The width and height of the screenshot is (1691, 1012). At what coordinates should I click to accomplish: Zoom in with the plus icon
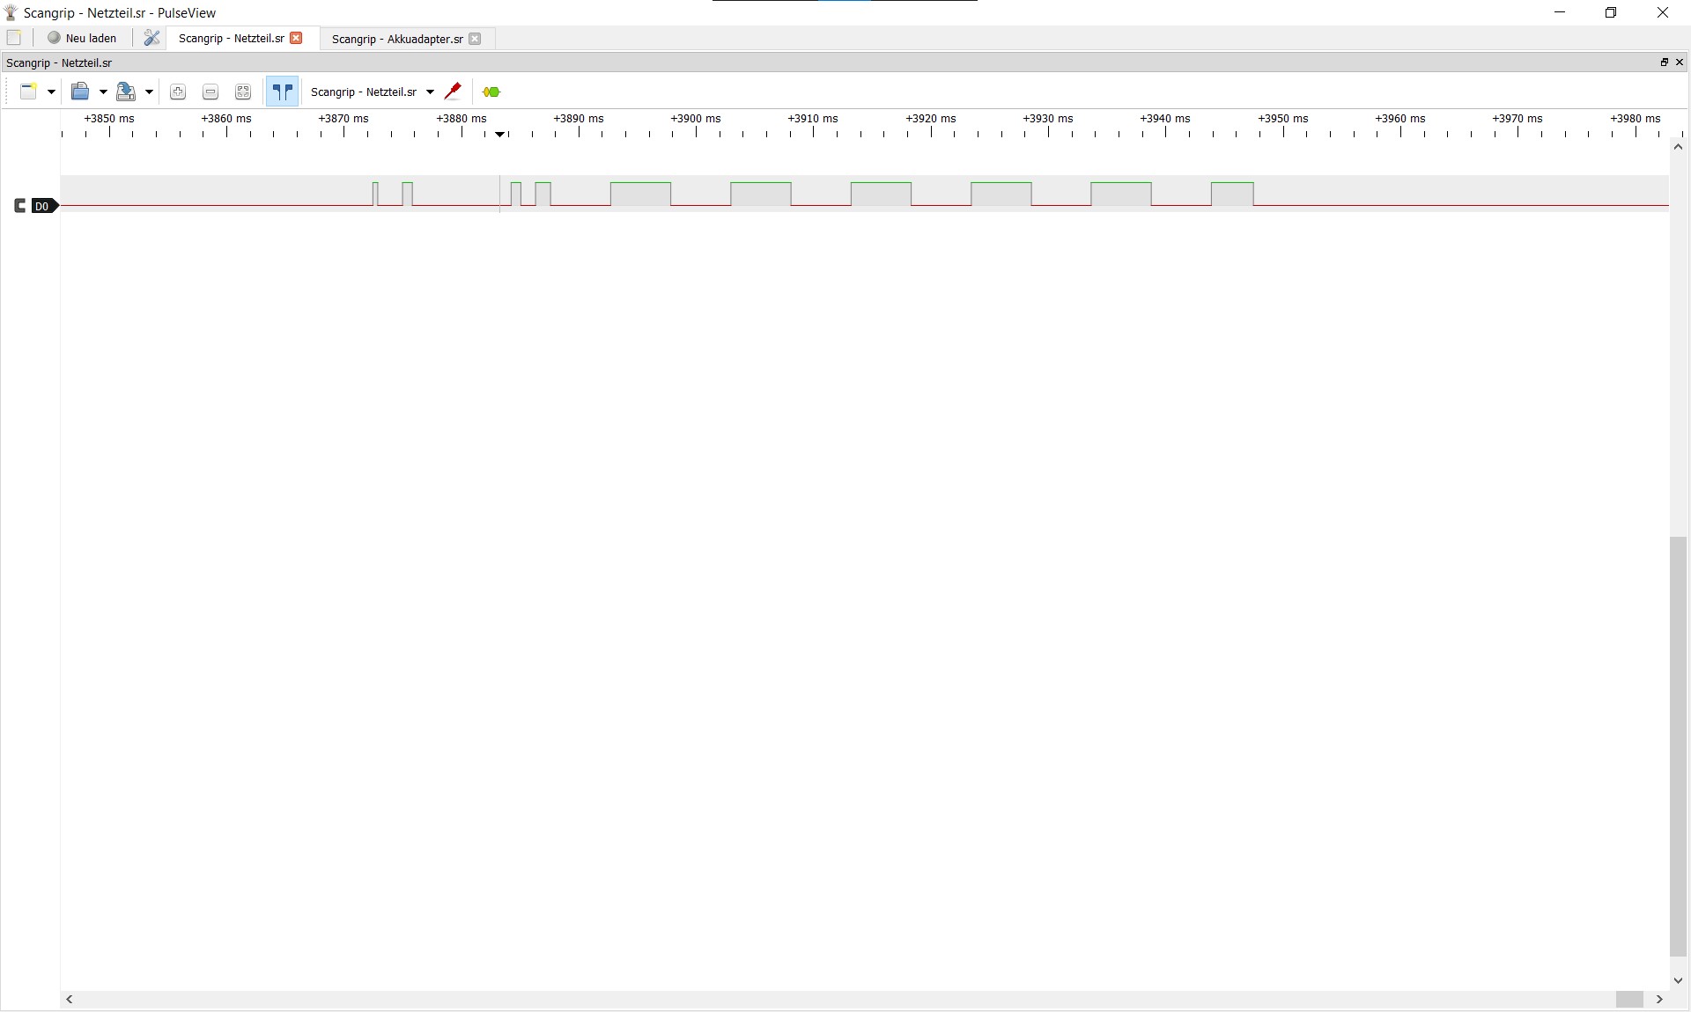(x=178, y=92)
